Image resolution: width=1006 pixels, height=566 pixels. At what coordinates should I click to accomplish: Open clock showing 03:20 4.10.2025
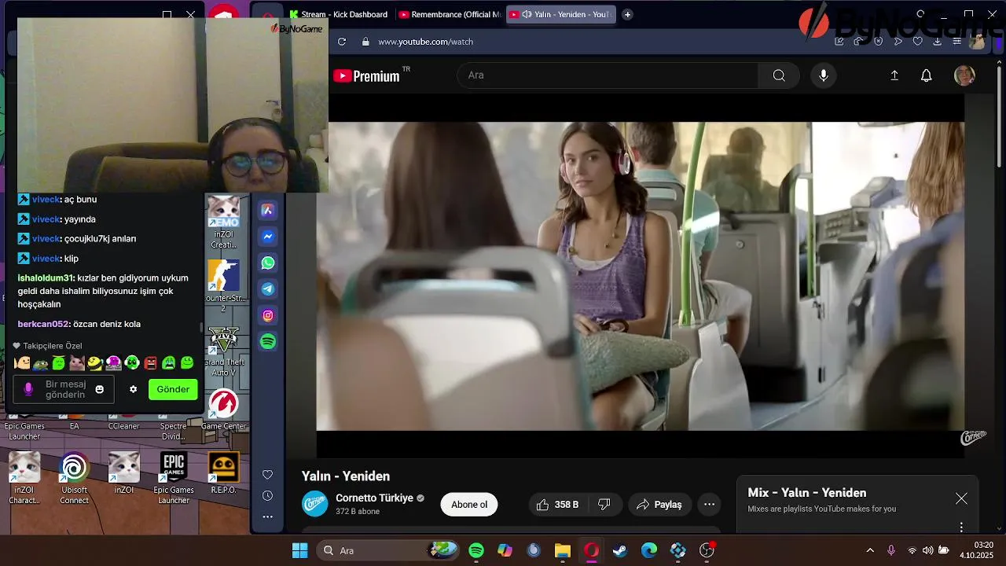pyautogui.click(x=977, y=550)
